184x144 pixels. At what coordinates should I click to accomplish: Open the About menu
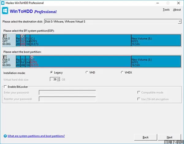pyautogui.click(x=177, y=10)
